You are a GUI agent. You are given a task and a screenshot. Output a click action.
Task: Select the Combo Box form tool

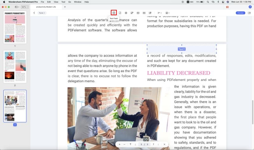(x=132, y=13)
